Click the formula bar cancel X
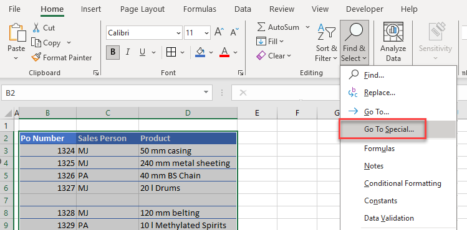 243,93
